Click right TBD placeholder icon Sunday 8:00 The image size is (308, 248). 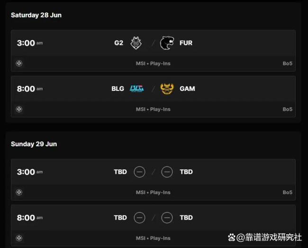click(x=167, y=218)
